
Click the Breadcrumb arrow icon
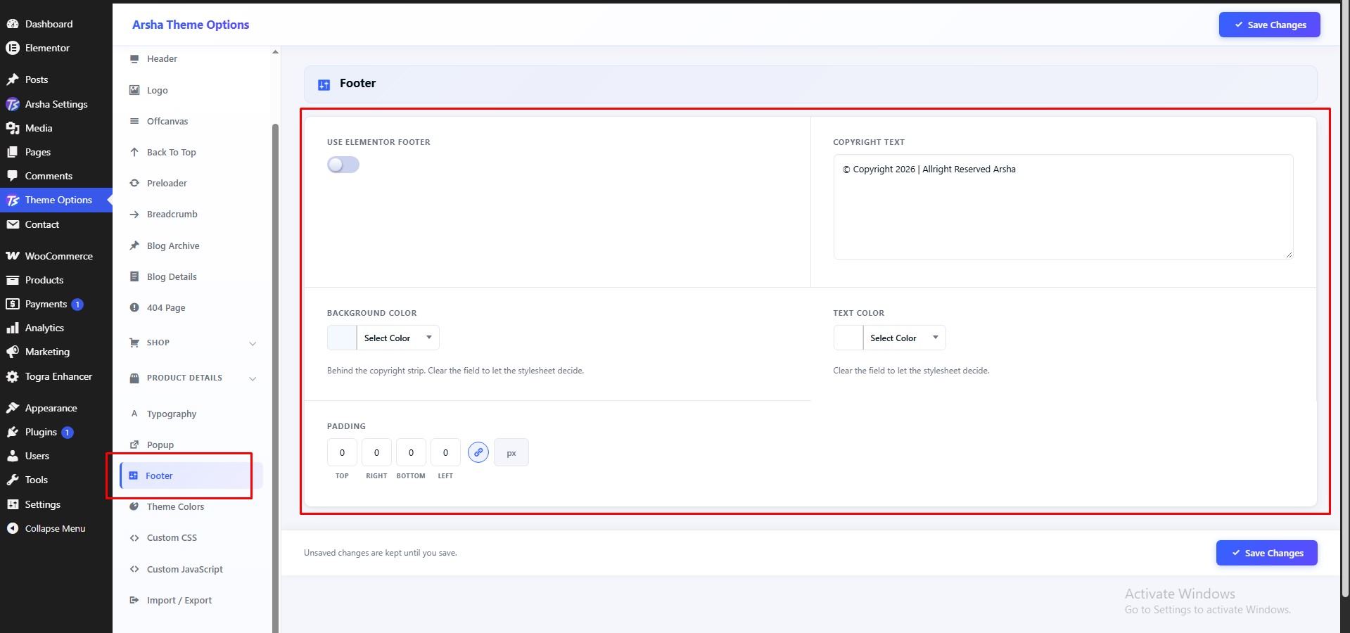tap(134, 215)
